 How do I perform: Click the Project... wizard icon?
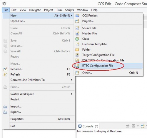(77, 21)
